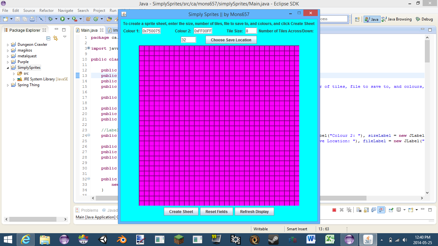Toggle Skip All Breakpoints in the toolbar
This screenshot has height=246, width=438.
41,19
